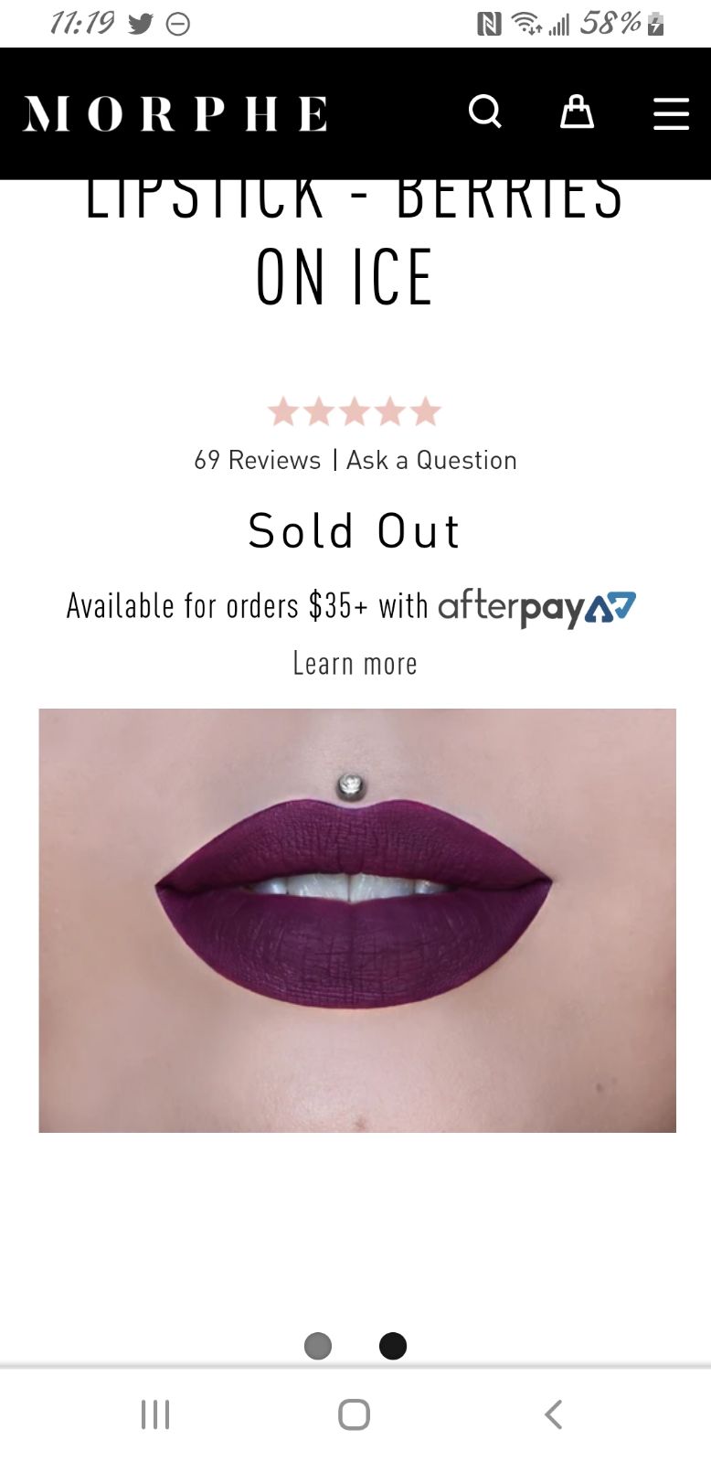The height and width of the screenshot is (1462, 711).
Task: Tap the Android back arrow
Action: [x=553, y=1414]
